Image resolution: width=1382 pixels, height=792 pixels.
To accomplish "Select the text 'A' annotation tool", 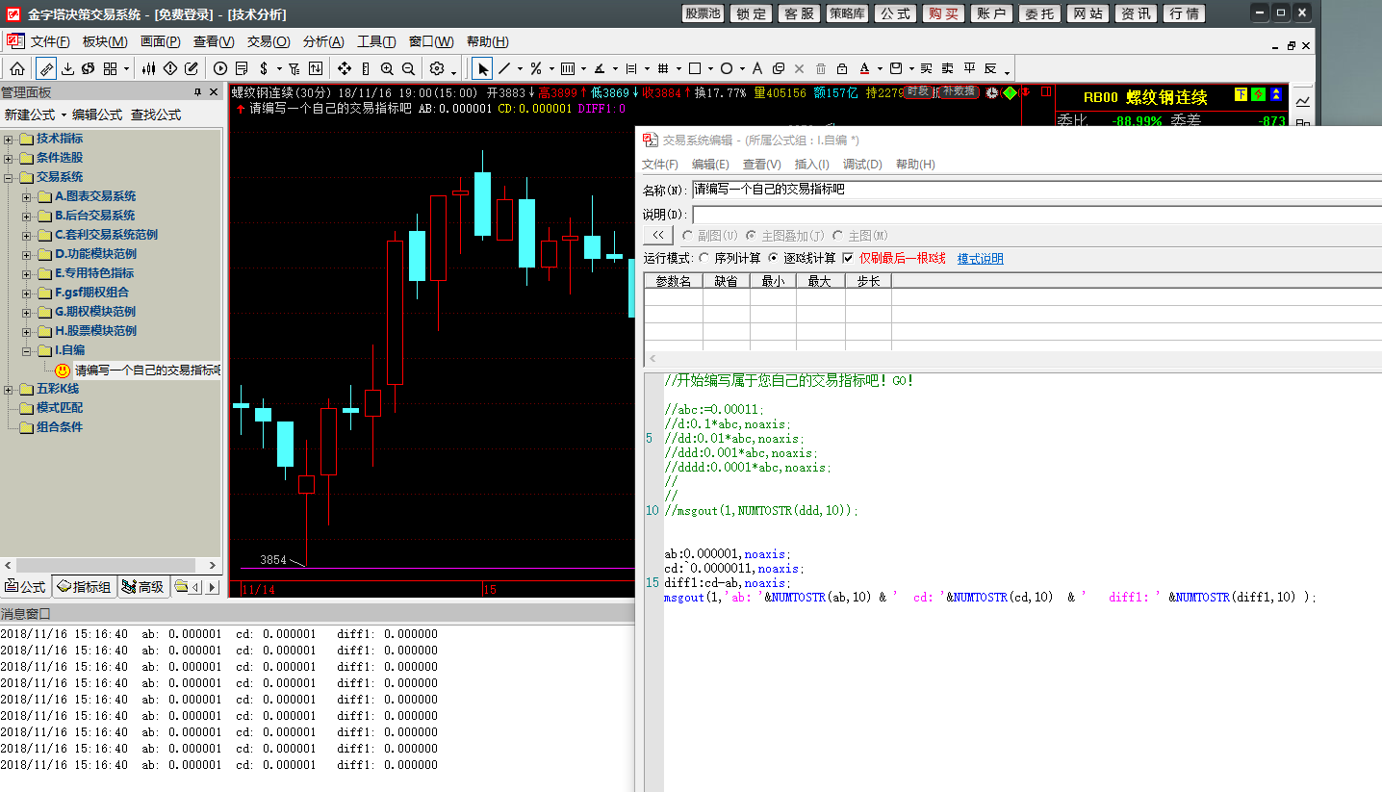I will pos(757,68).
